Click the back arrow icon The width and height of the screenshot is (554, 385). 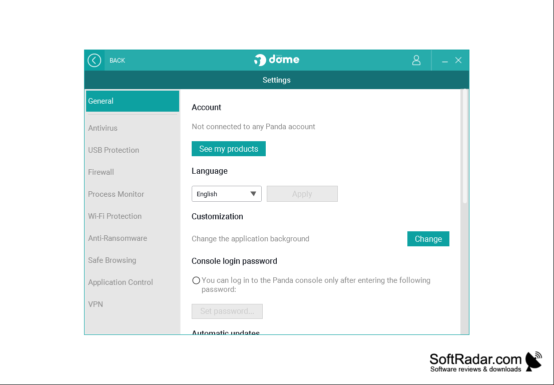95,61
